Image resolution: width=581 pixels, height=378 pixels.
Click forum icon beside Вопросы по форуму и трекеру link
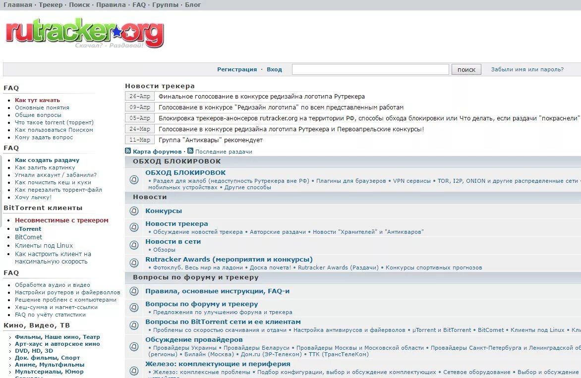pyautogui.click(x=134, y=307)
